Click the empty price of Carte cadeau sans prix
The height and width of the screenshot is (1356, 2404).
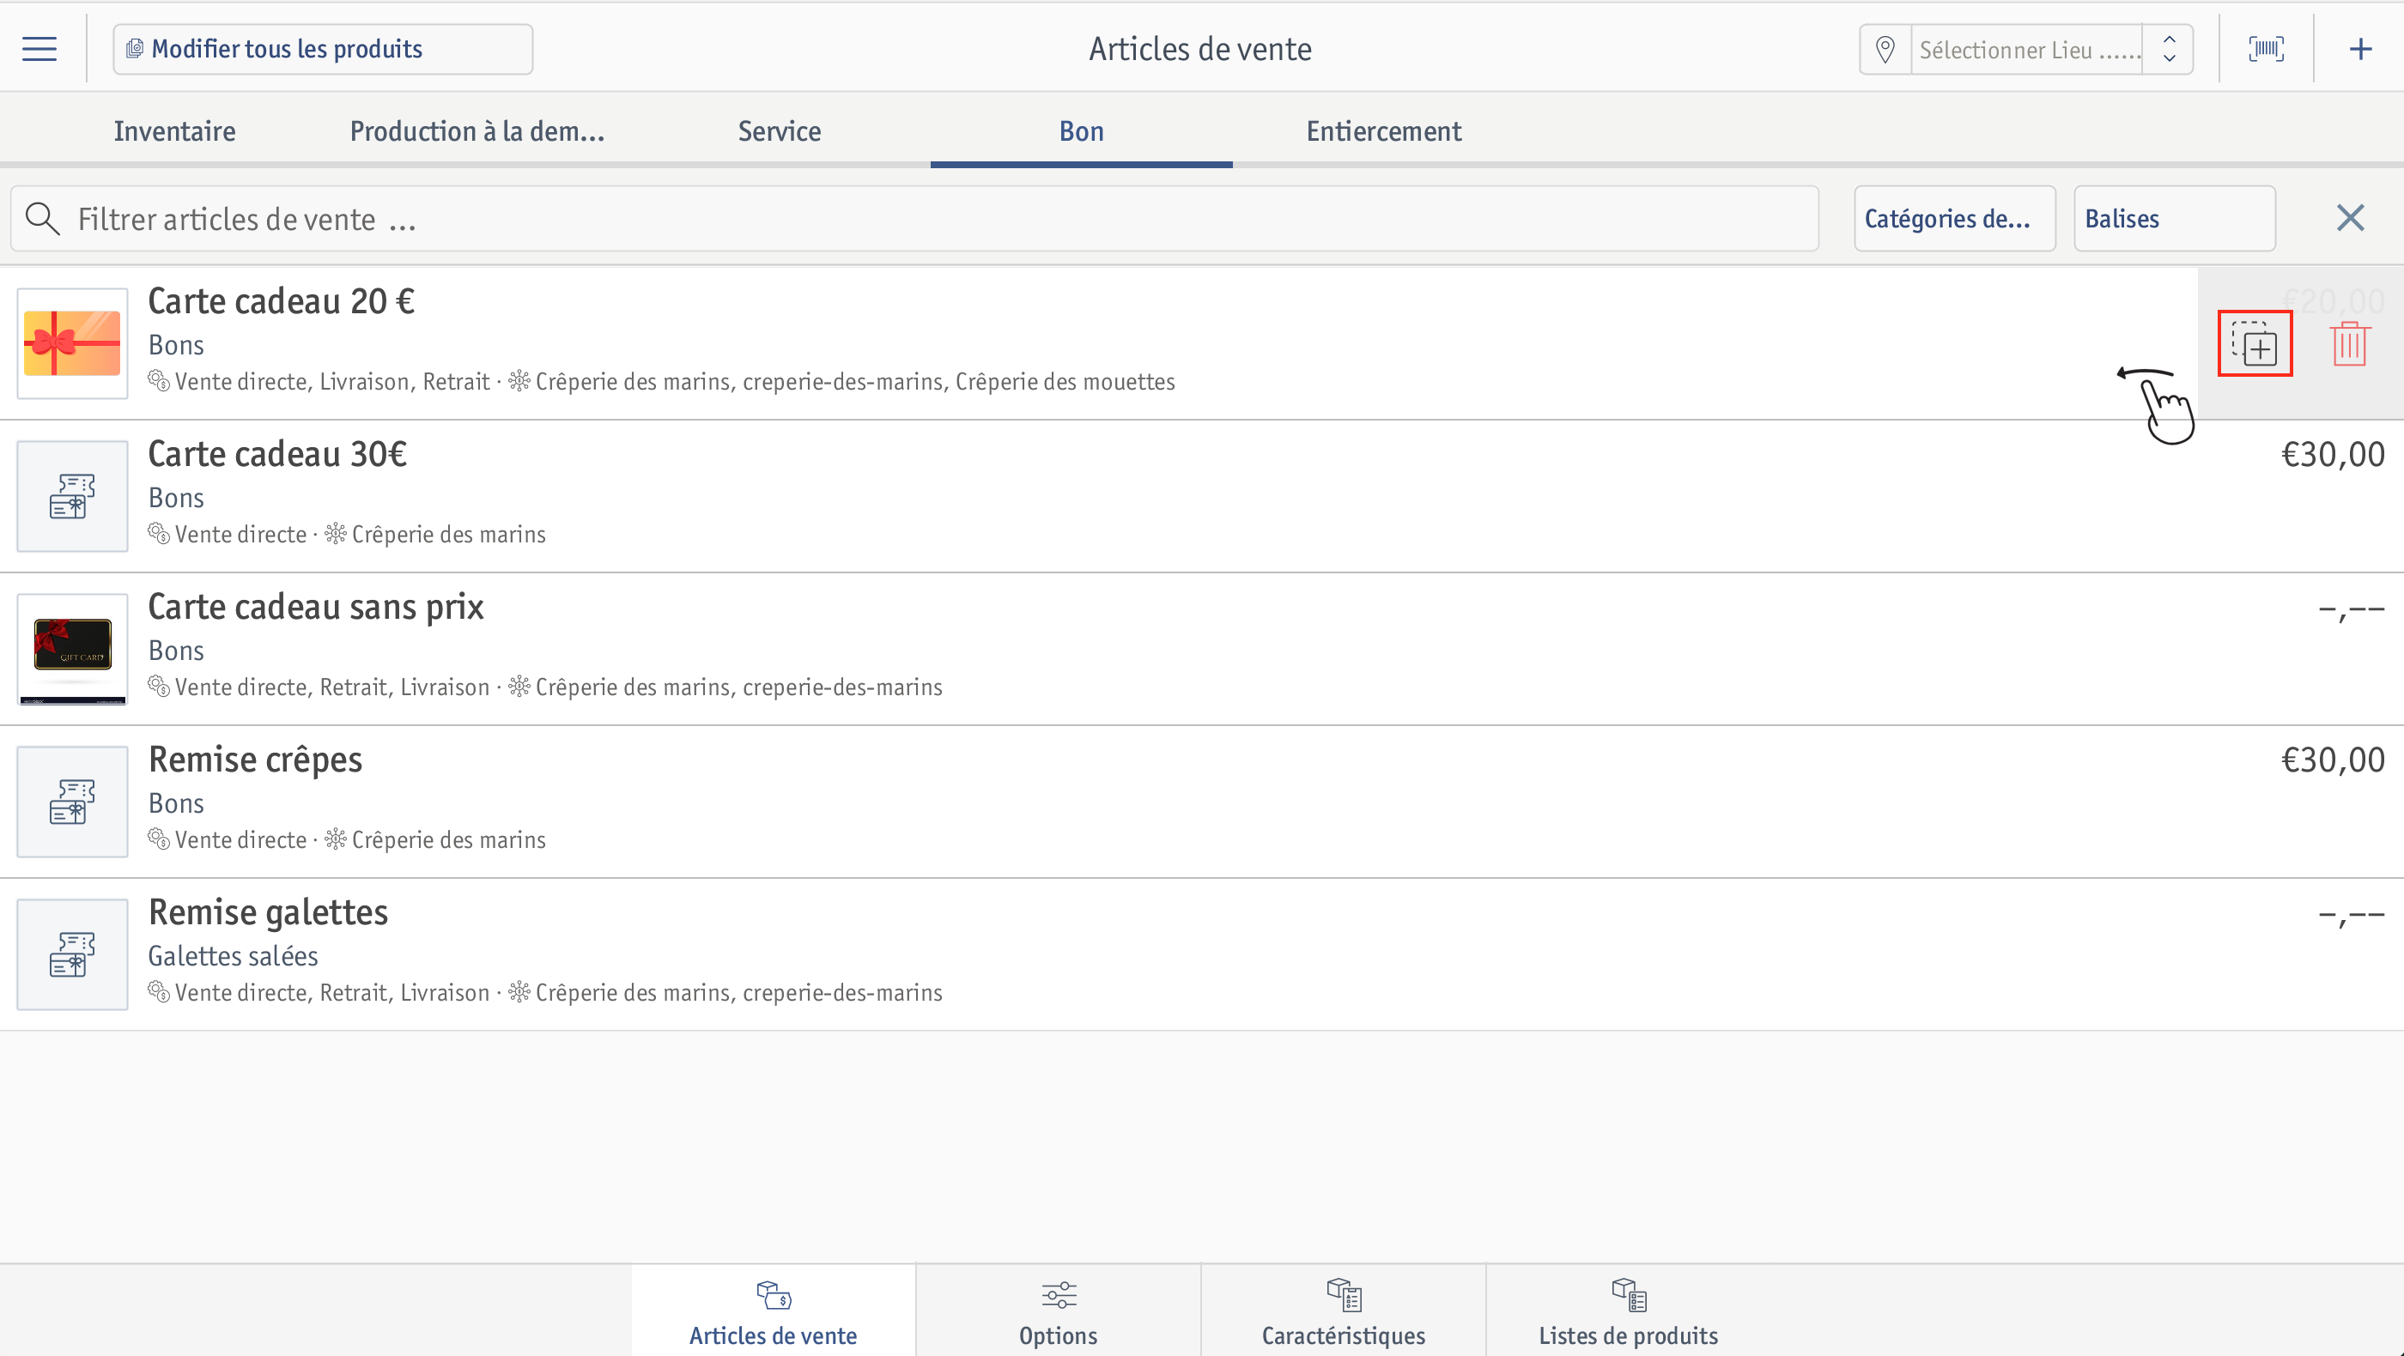(2351, 608)
